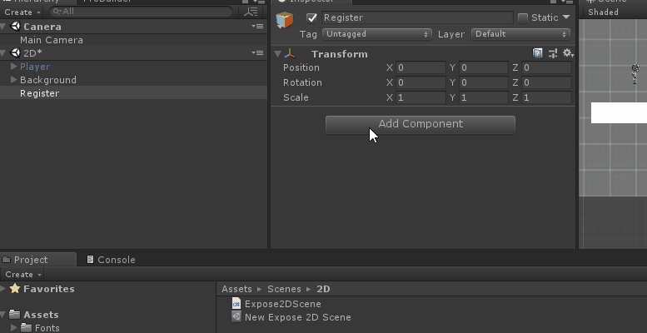Click the Scale Y field
Screen dimensions: 647x333
483,97
